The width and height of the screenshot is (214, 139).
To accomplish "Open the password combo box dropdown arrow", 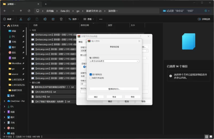I will 137,61.
